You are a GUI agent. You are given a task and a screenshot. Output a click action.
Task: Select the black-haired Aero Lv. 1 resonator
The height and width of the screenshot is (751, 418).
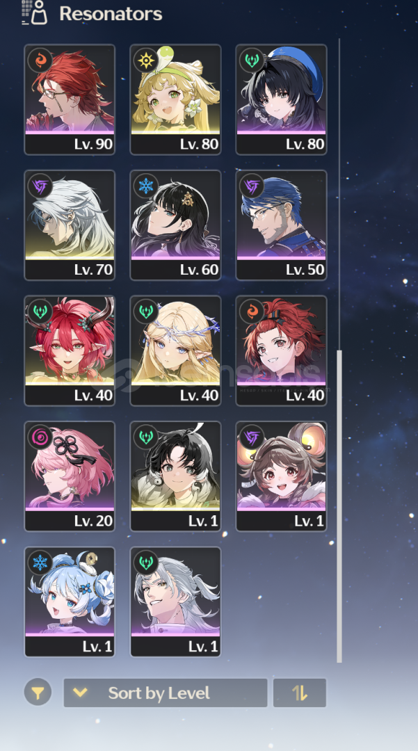(176, 476)
